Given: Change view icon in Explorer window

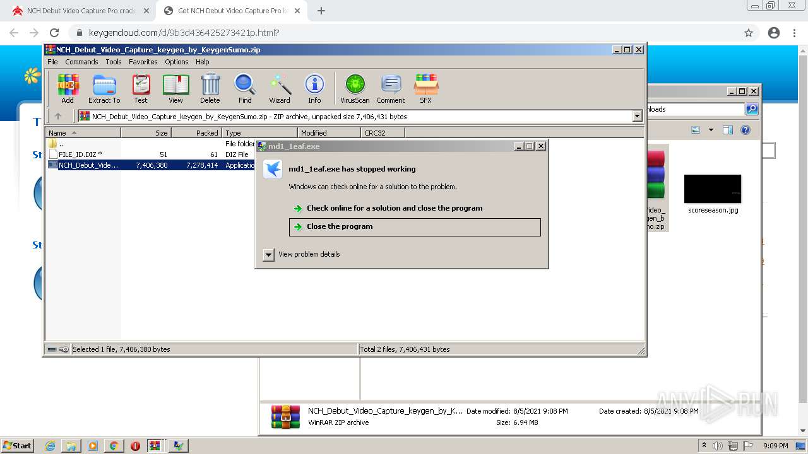Looking at the screenshot, I should (696, 130).
